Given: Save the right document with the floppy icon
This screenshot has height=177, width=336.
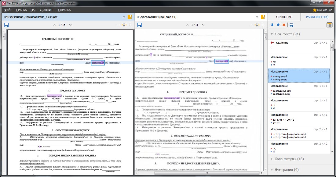Looking at the screenshot, I should click(x=140, y=25).
